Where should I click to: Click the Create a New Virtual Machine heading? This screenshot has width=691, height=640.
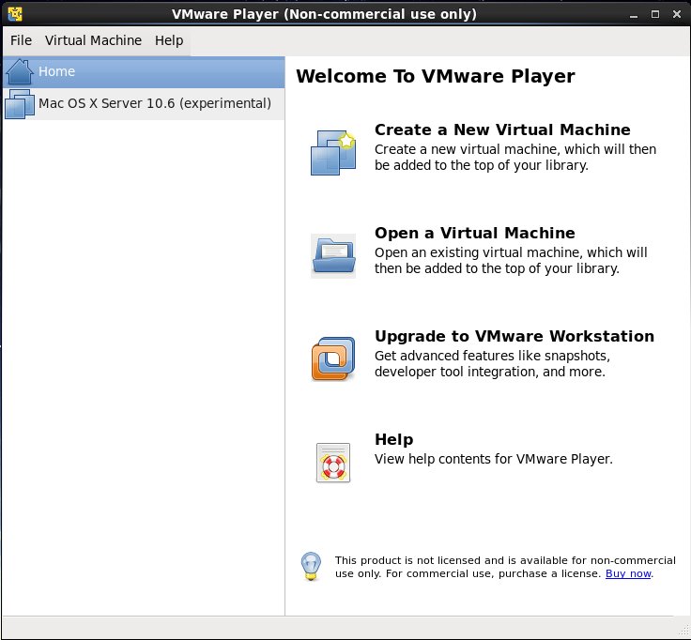(502, 130)
